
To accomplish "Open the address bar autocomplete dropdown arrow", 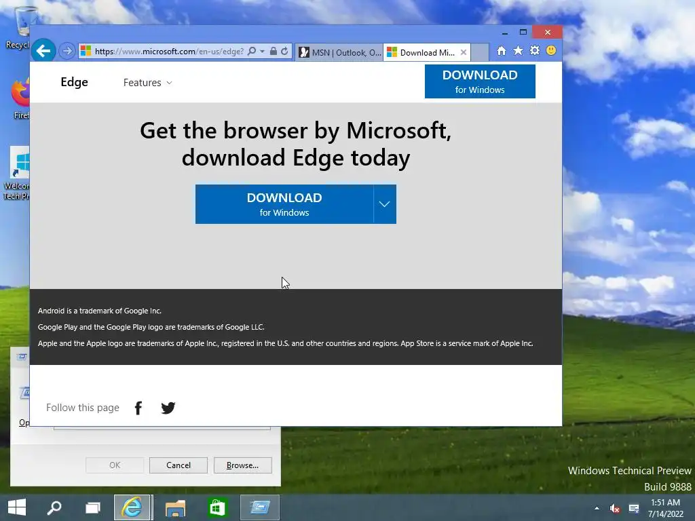I will tap(263, 52).
